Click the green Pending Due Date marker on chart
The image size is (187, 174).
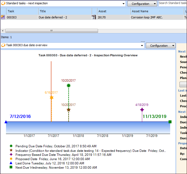click(69, 85)
